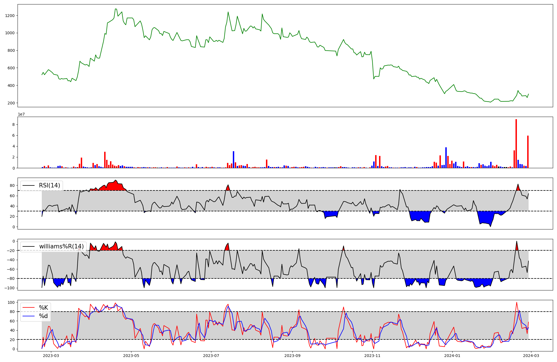This screenshot has width=557, height=362.
Task: Click the %d legend entry
Action: pyautogui.click(x=43, y=316)
